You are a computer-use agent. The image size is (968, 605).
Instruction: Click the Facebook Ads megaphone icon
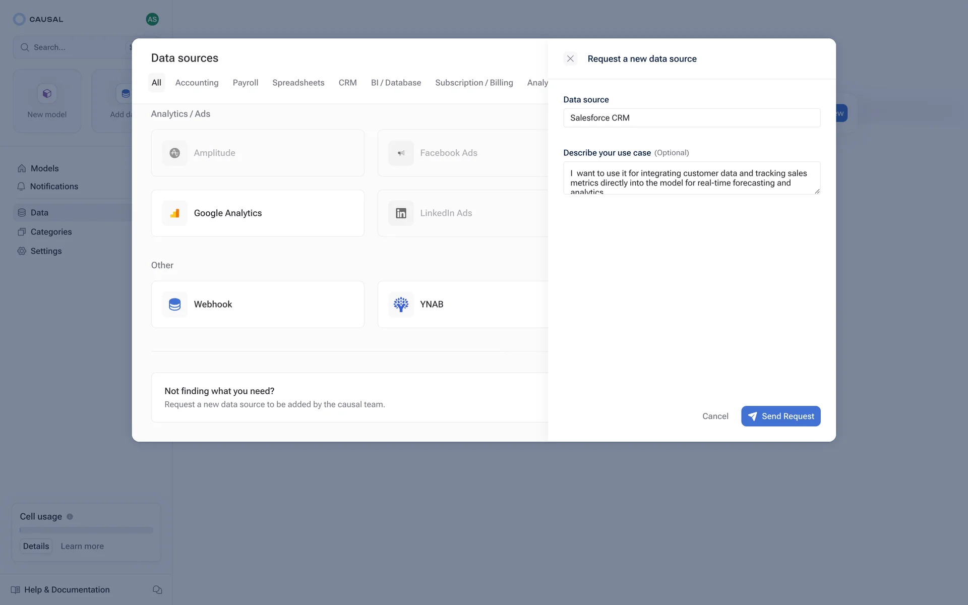(x=401, y=153)
